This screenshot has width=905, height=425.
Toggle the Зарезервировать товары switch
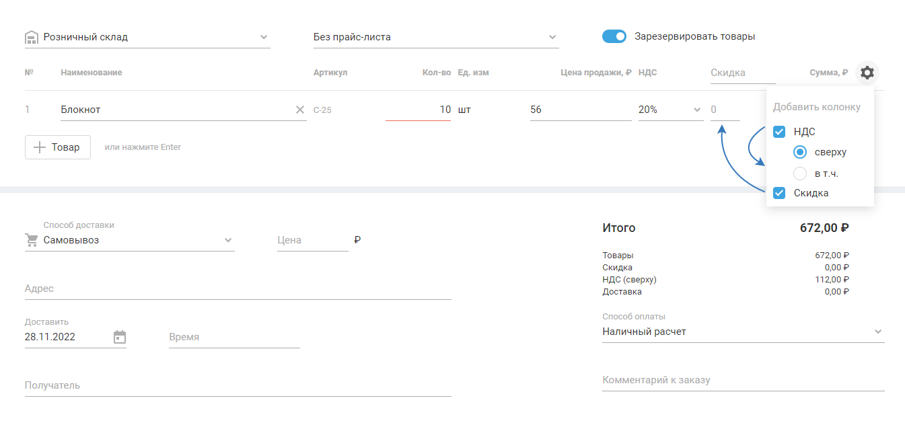coord(614,36)
